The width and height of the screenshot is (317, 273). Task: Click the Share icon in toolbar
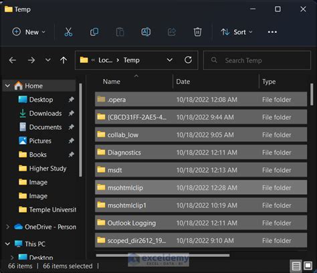click(172, 32)
